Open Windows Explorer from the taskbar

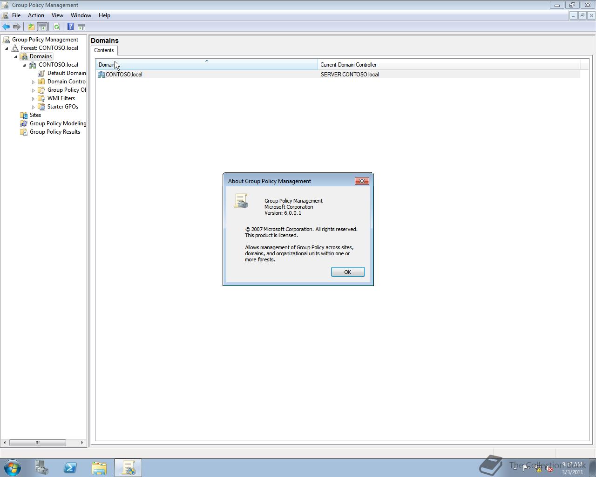coord(99,468)
